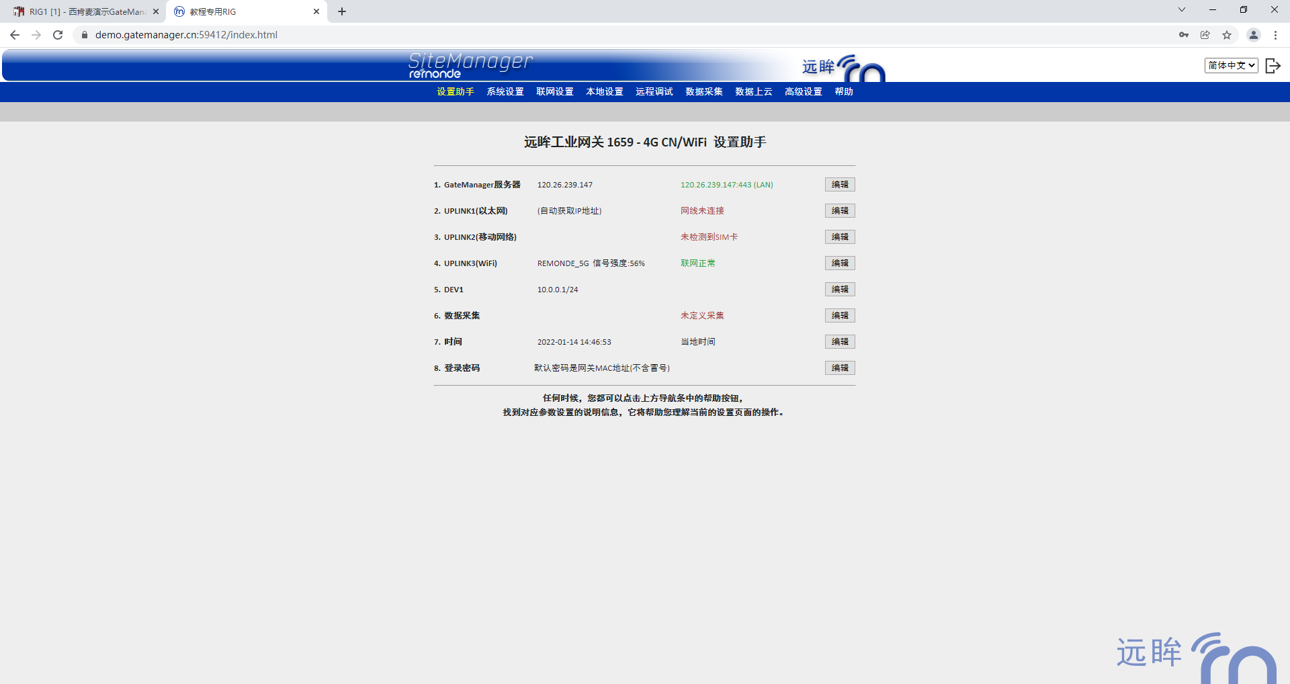
Task: Click the red 未定义采集 status text
Action: 702,316
